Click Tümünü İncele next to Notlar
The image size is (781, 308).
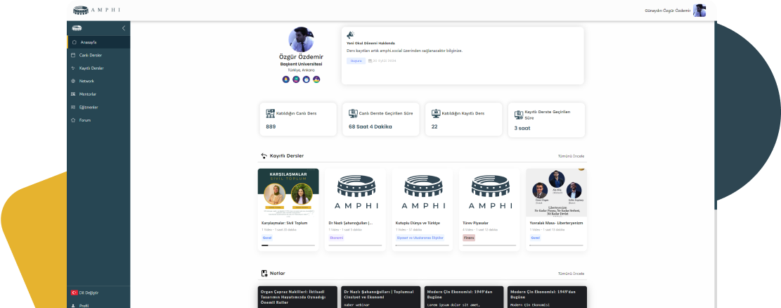570,274
